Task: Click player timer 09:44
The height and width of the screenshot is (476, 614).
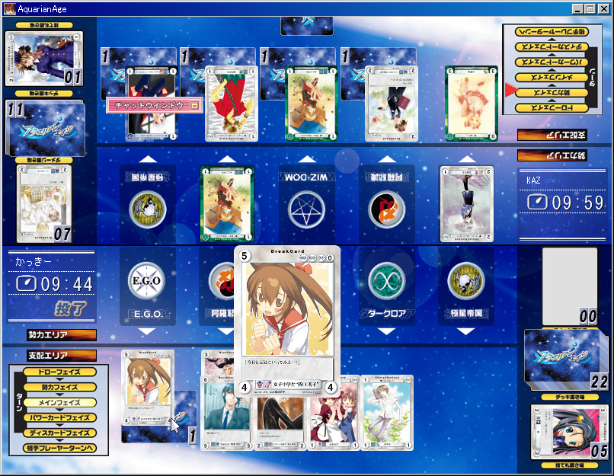Action: tap(66, 284)
